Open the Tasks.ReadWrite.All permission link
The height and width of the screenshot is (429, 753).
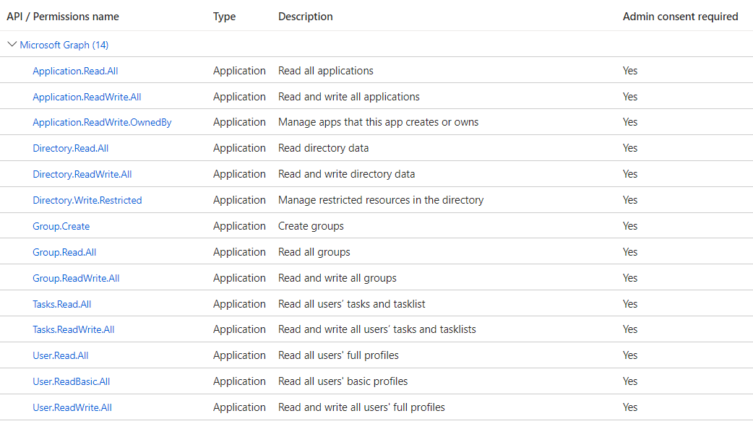pyautogui.click(x=74, y=329)
